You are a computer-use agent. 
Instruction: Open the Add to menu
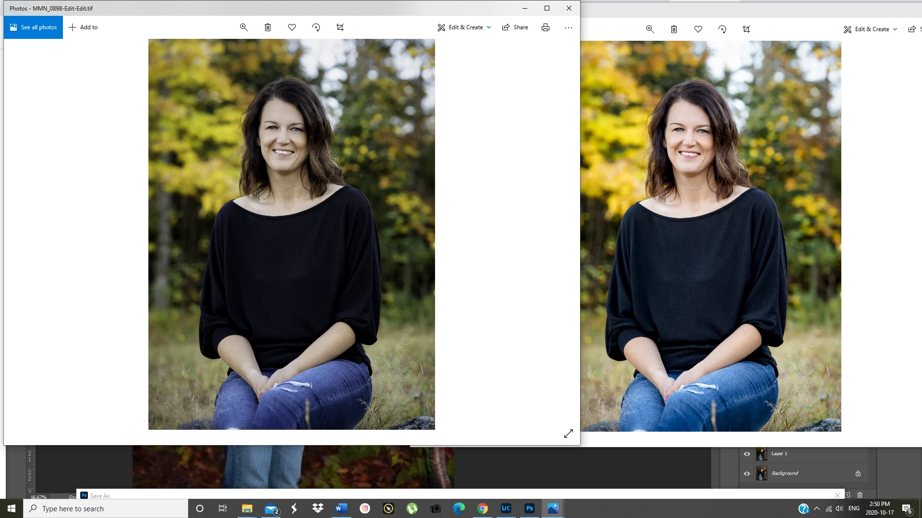tap(83, 27)
